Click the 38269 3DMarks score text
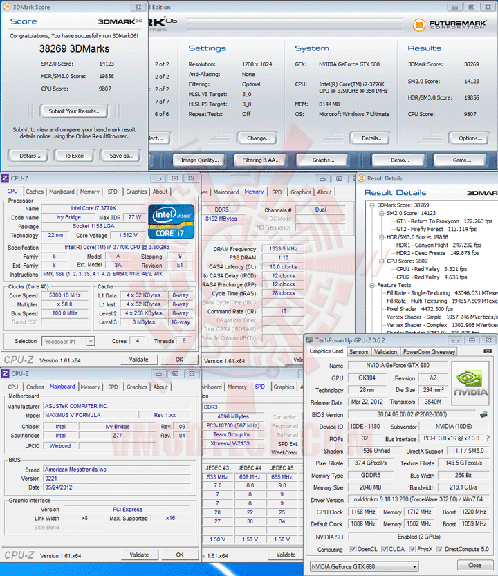This screenshot has width=498, height=576. (74, 49)
